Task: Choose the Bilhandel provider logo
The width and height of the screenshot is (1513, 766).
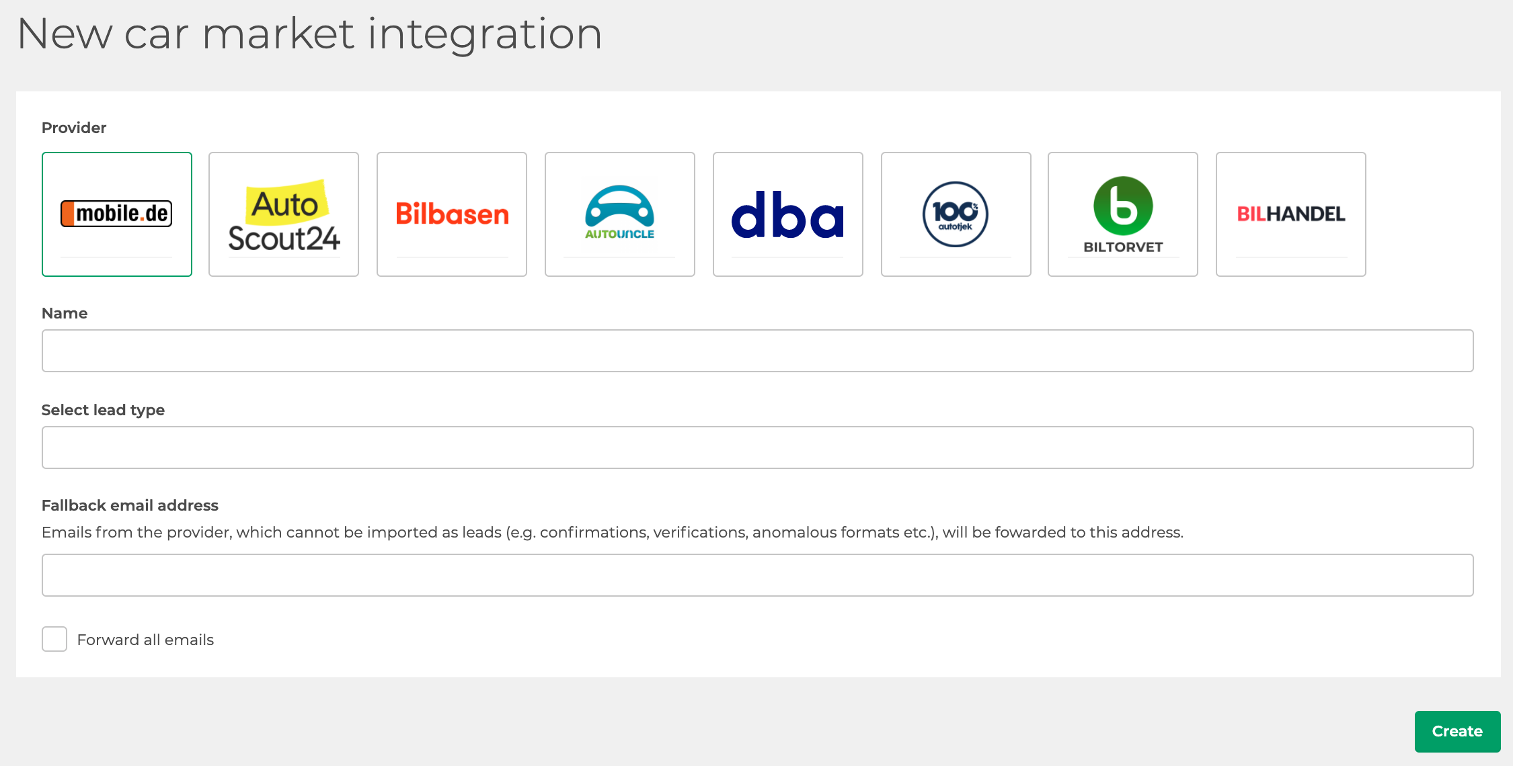Action: 1291,214
